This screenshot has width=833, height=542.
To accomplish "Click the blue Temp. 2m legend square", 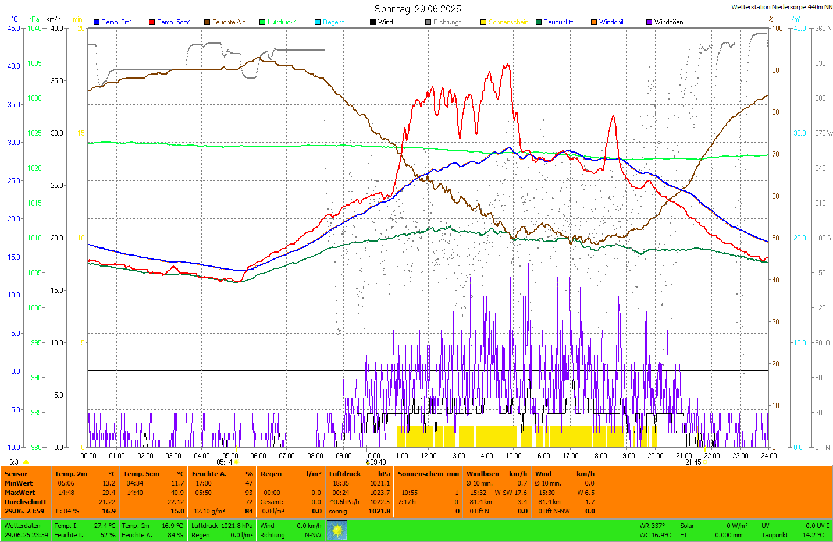I will pyautogui.click(x=97, y=22).
